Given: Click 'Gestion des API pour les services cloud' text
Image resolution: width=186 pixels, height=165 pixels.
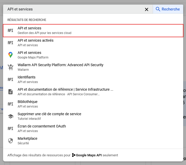Looking at the screenshot, I should coord(45,33).
